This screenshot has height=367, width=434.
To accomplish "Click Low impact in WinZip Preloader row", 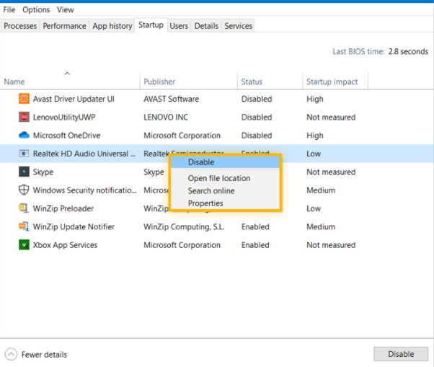I will coord(314,208).
